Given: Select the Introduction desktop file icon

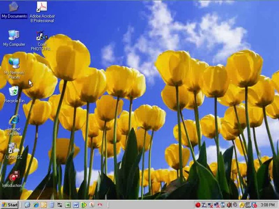Looking at the screenshot, I should 14,179.
